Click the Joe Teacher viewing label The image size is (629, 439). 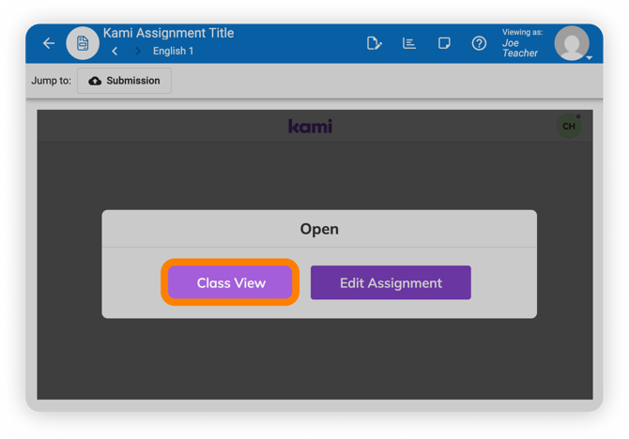coord(520,48)
